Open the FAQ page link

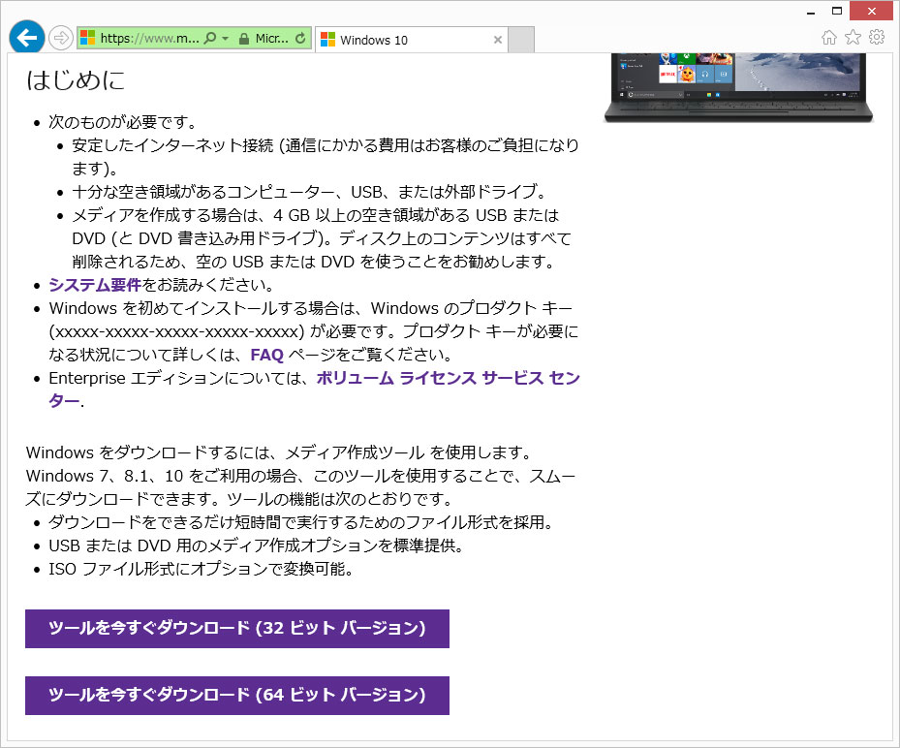point(267,355)
